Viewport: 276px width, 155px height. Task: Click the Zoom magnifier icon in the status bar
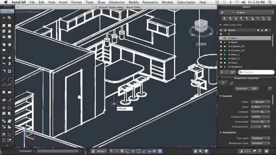coord(201,151)
